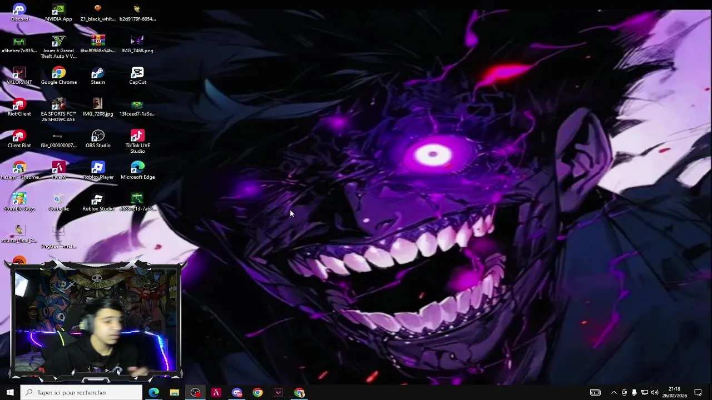Screen dimensions: 712x400
Task: Select the CapCut desktop shortcut
Action: (x=137, y=76)
